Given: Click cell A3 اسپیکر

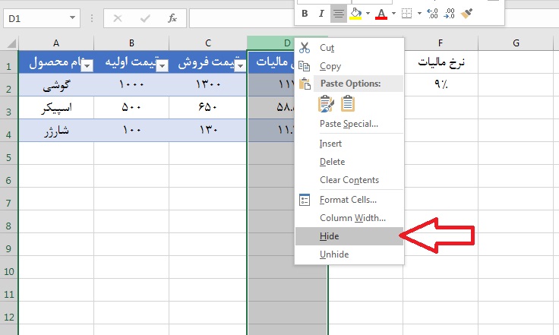Looking at the screenshot, I should pyautogui.click(x=56, y=108).
